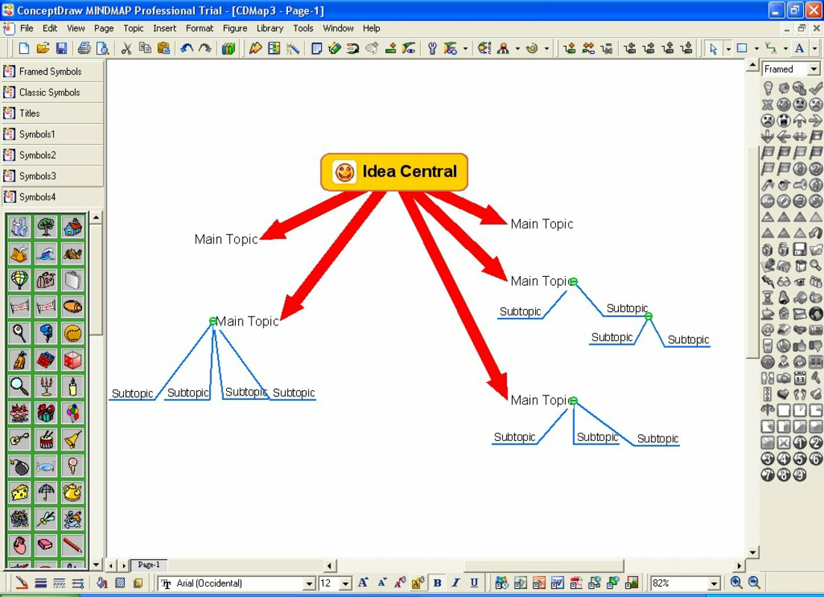Select the Scissors cut tool
The height and width of the screenshot is (597, 824).
pos(125,48)
